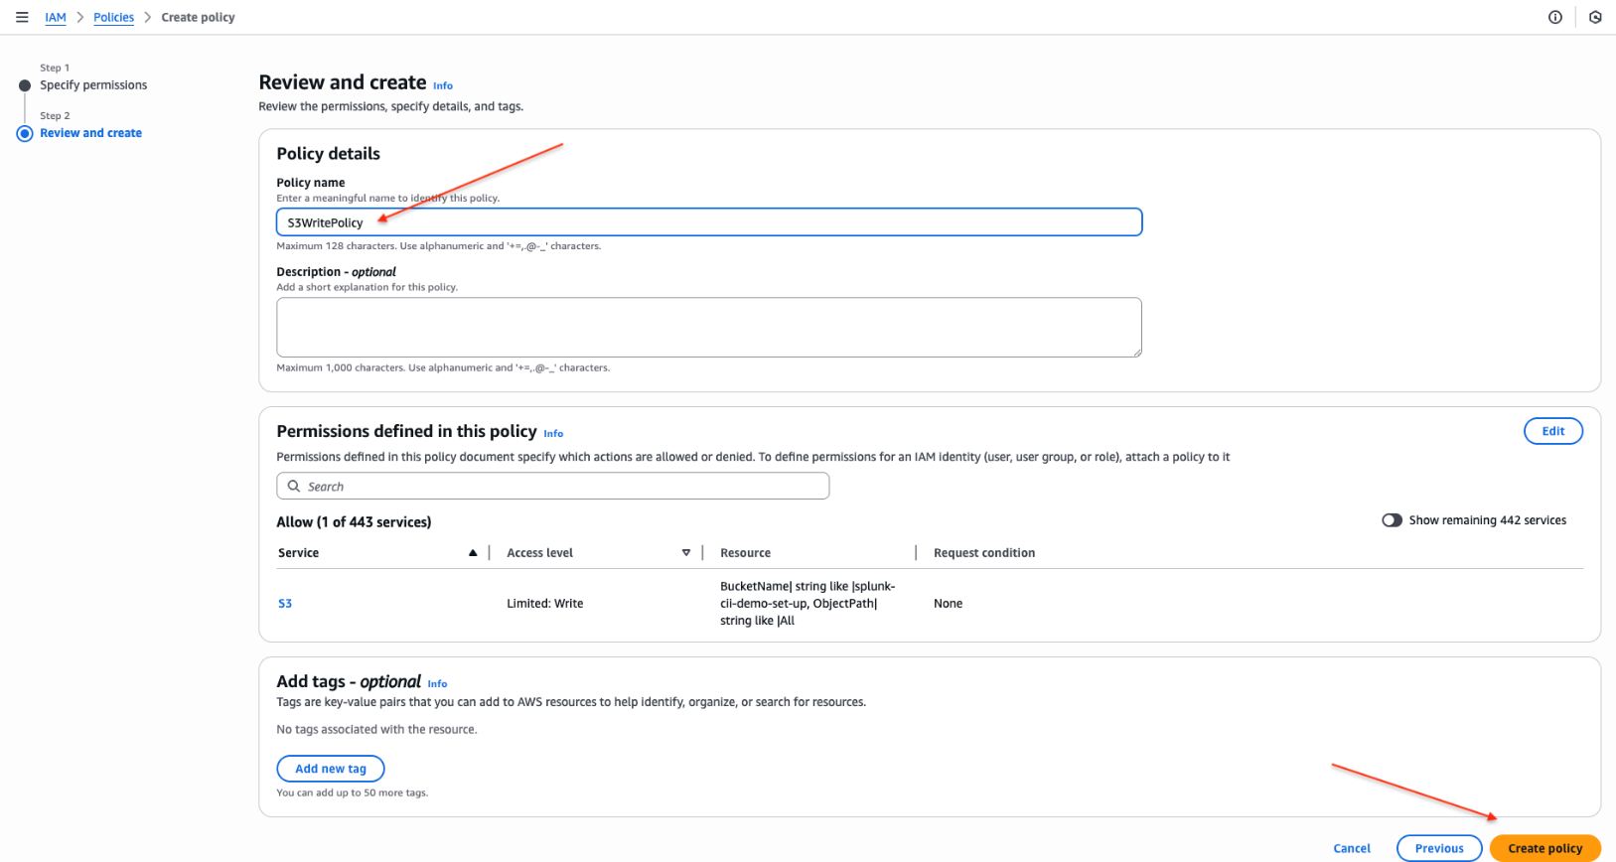Click the top-right hexagon settings icon
Screen dimensions: 1616x862
click(1595, 17)
